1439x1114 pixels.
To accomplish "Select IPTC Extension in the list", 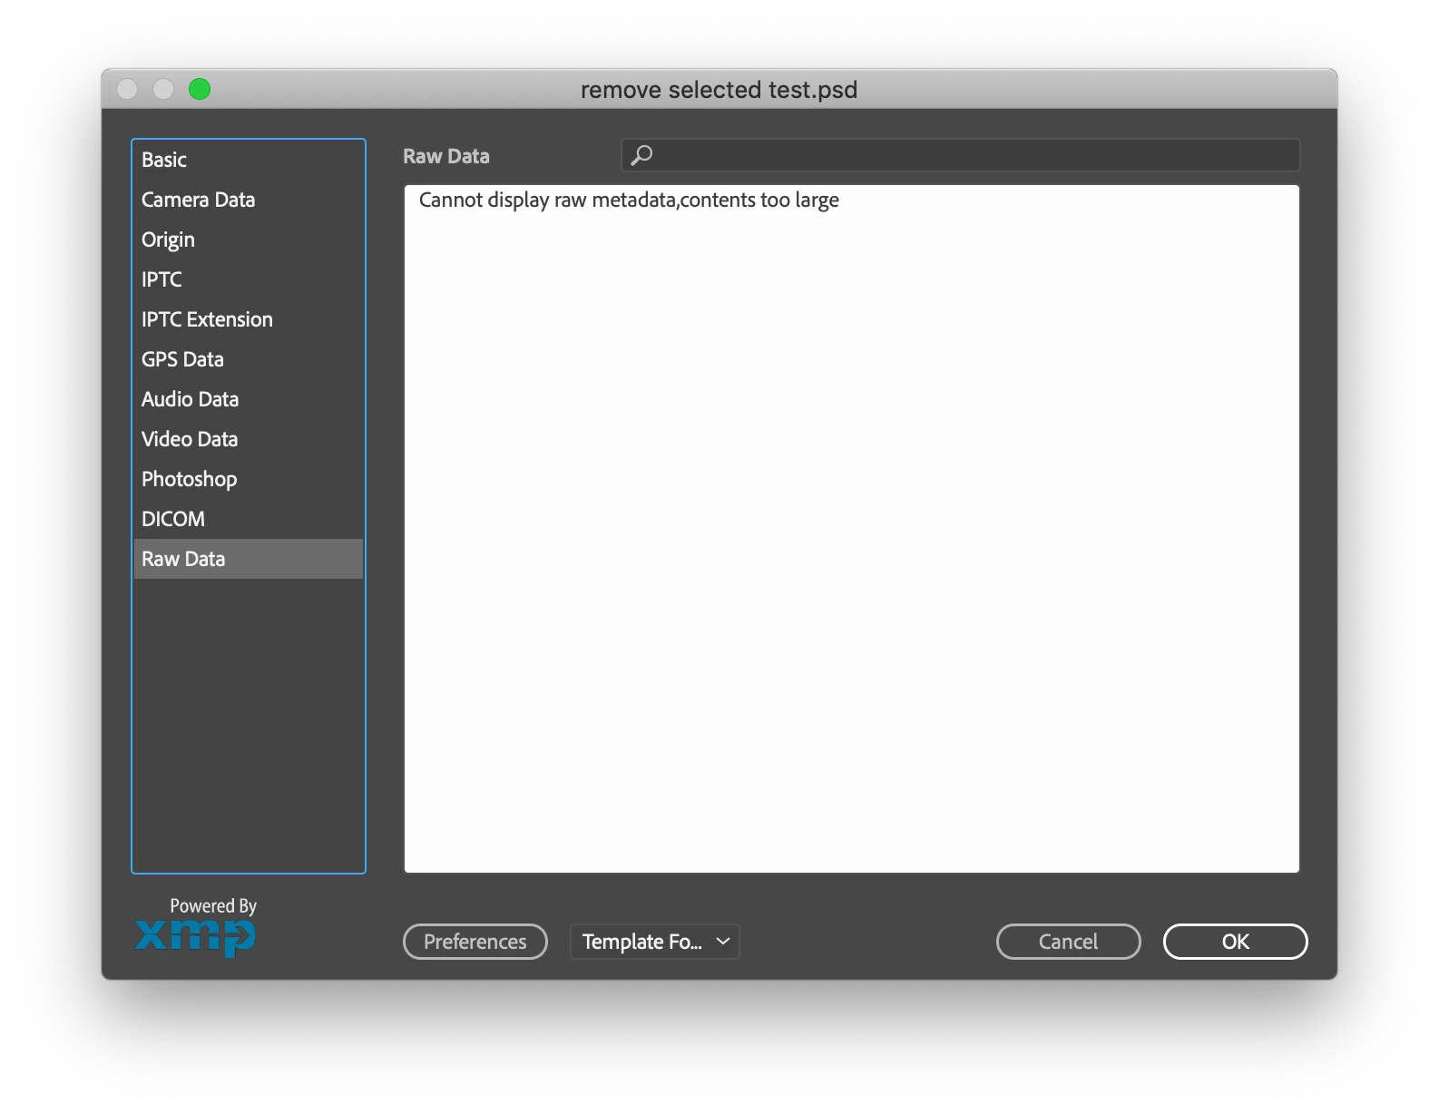I will click(248, 319).
